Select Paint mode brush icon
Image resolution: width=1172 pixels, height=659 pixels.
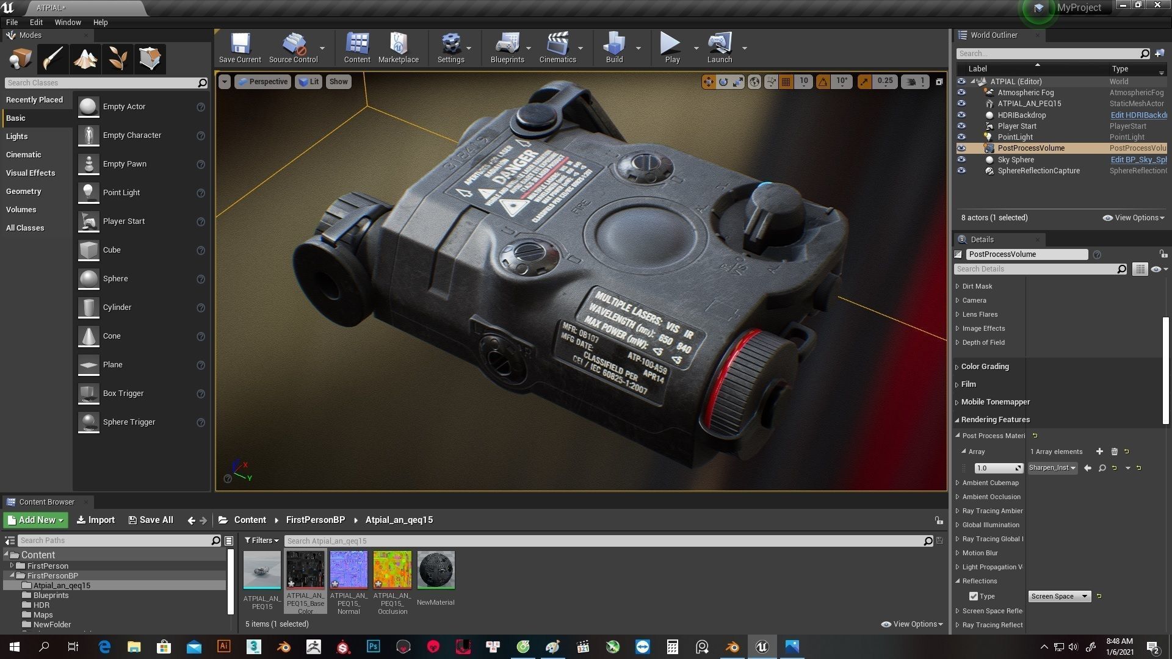[52, 59]
